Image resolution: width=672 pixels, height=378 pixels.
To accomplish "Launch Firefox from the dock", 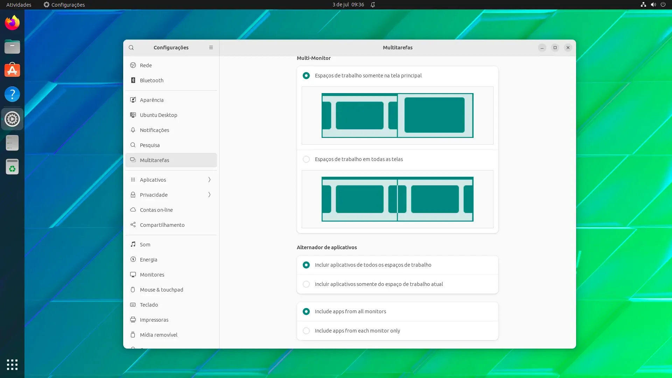I will 12,23.
